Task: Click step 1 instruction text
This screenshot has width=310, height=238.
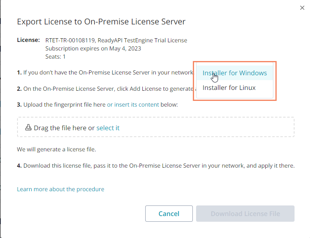Action: pos(106,72)
